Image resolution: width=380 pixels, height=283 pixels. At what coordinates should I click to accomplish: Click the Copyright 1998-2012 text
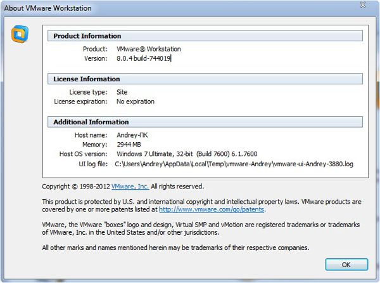pos(76,187)
